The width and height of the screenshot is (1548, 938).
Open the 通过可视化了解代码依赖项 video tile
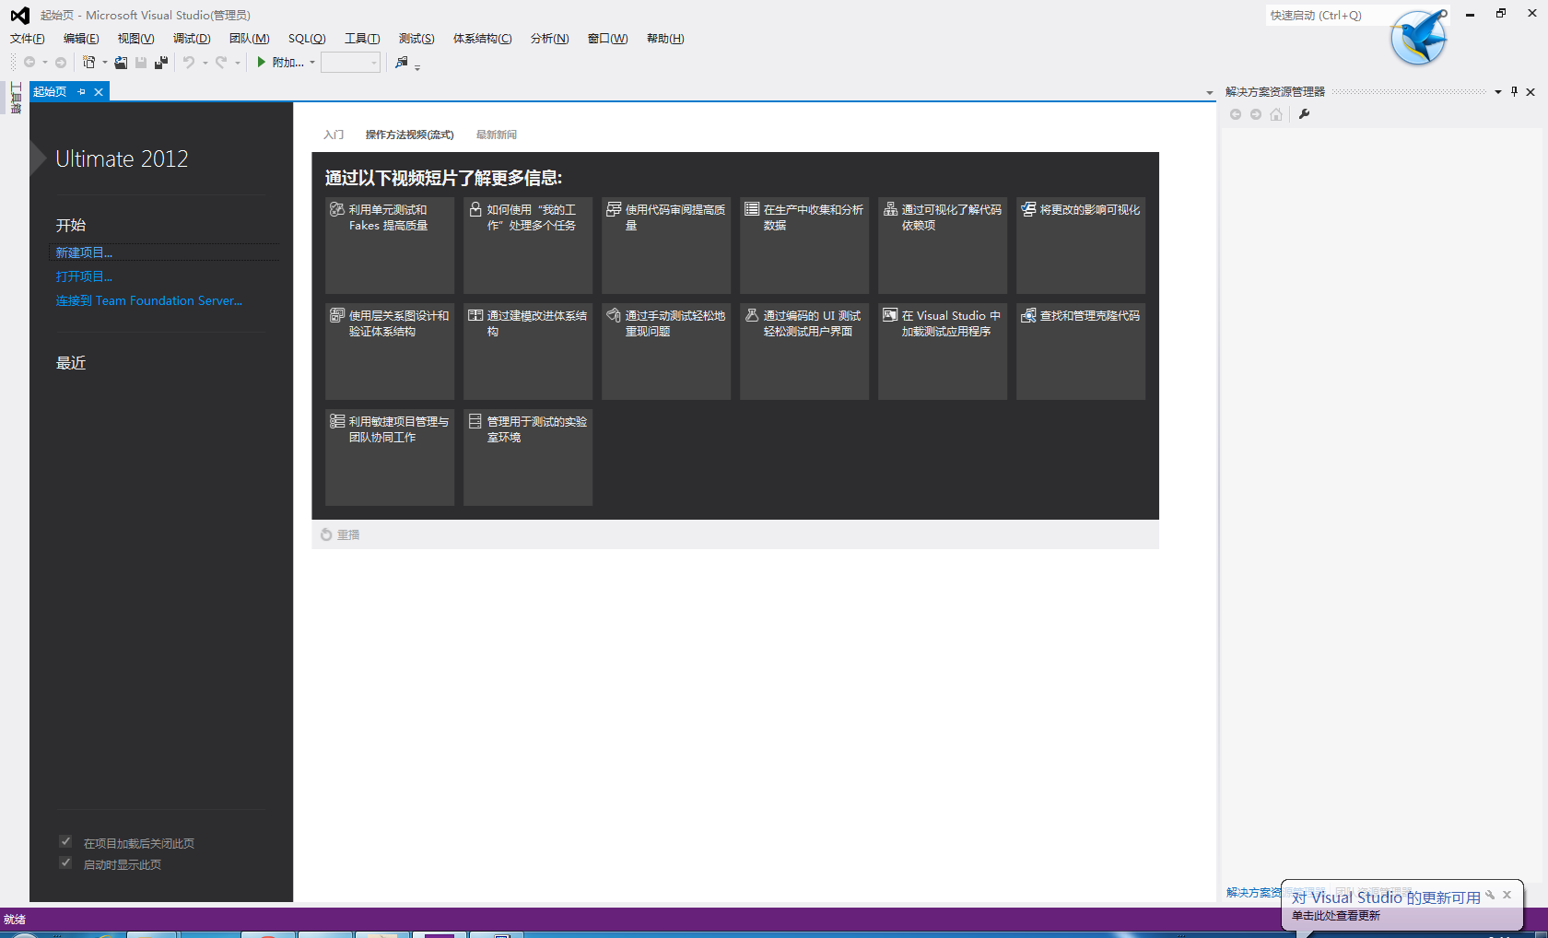943,245
